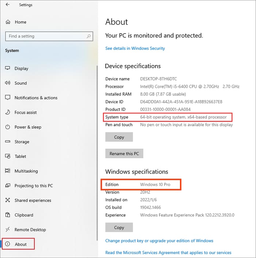Click the Notifications & actions icon
The height and width of the screenshot is (258, 256).
(x=8, y=98)
